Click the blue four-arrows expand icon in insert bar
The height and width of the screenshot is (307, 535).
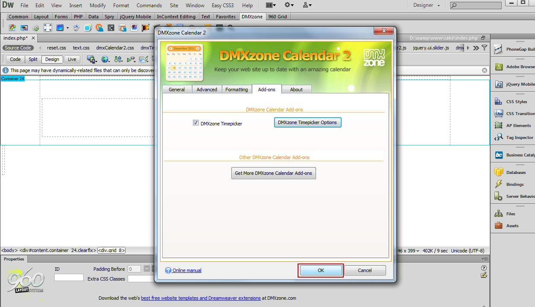tap(48, 28)
